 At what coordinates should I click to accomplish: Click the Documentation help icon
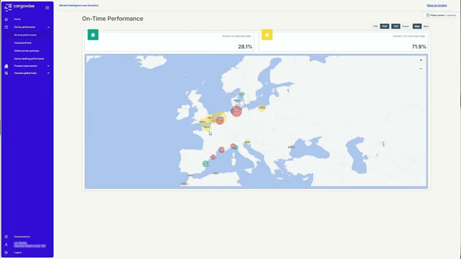pyautogui.click(x=6, y=237)
